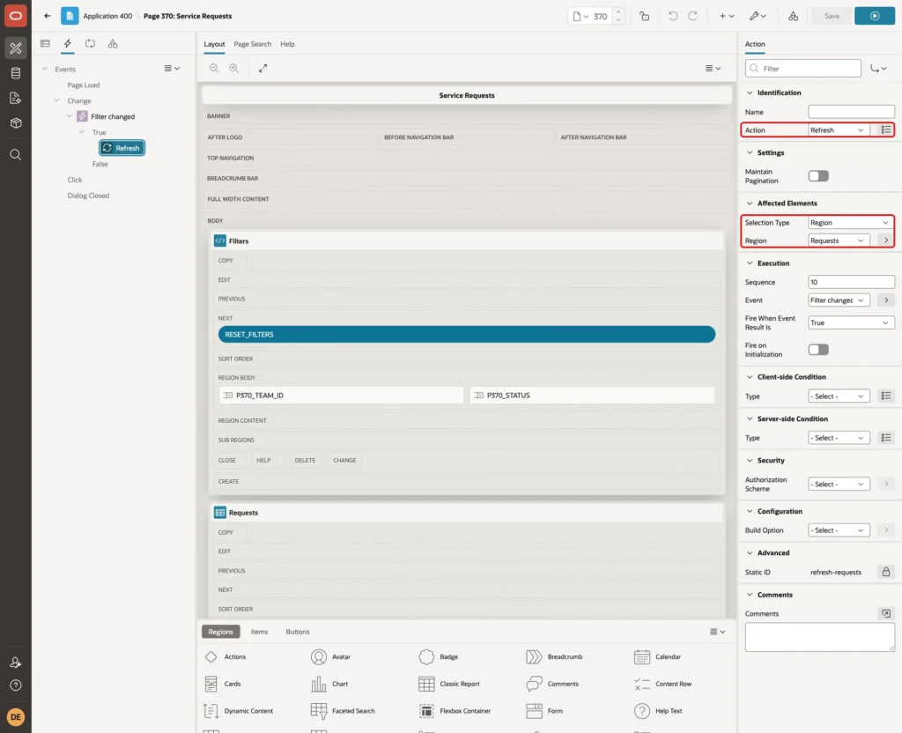Open the App Builder sidebar icon
Viewport: 902px width, 733px height.
16,48
